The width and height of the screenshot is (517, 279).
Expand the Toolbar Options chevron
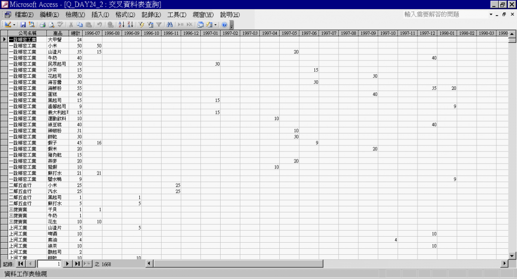coord(232,25)
